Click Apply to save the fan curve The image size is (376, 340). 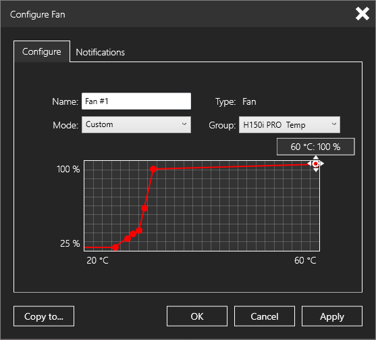coord(332,316)
